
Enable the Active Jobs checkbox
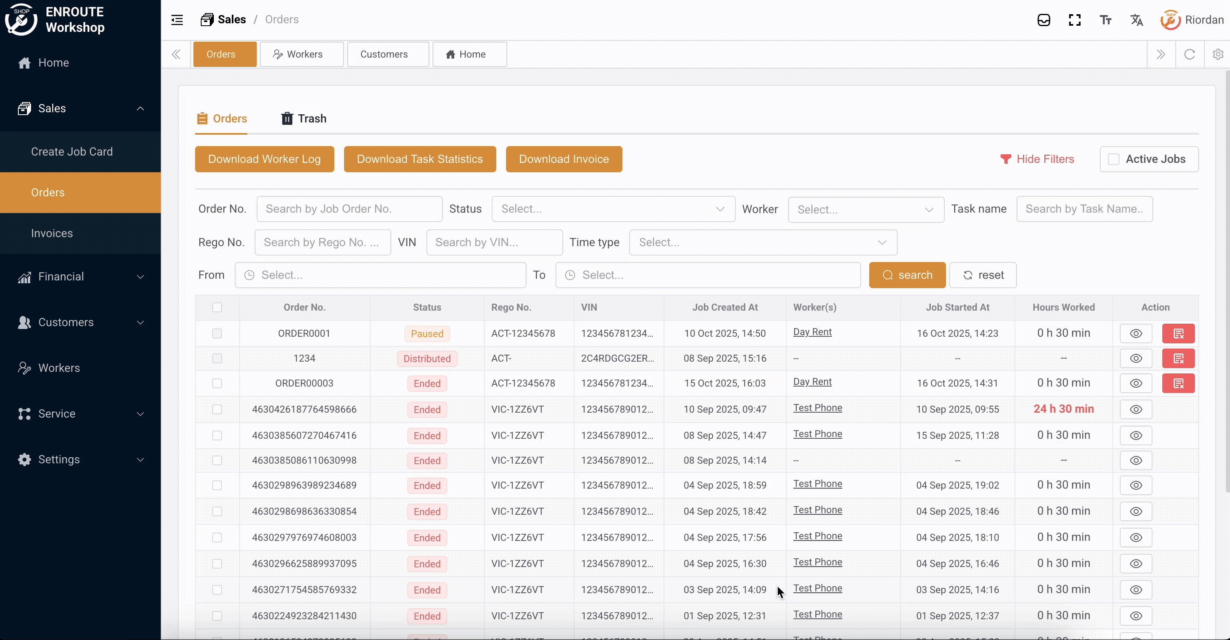pyautogui.click(x=1114, y=159)
